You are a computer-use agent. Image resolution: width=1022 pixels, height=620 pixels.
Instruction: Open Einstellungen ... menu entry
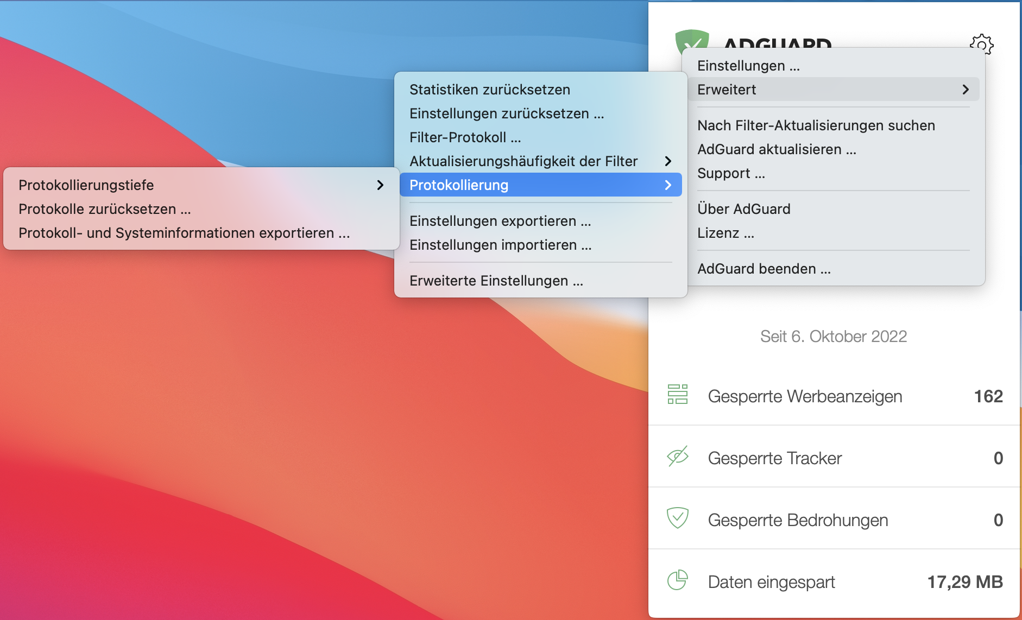pos(834,66)
